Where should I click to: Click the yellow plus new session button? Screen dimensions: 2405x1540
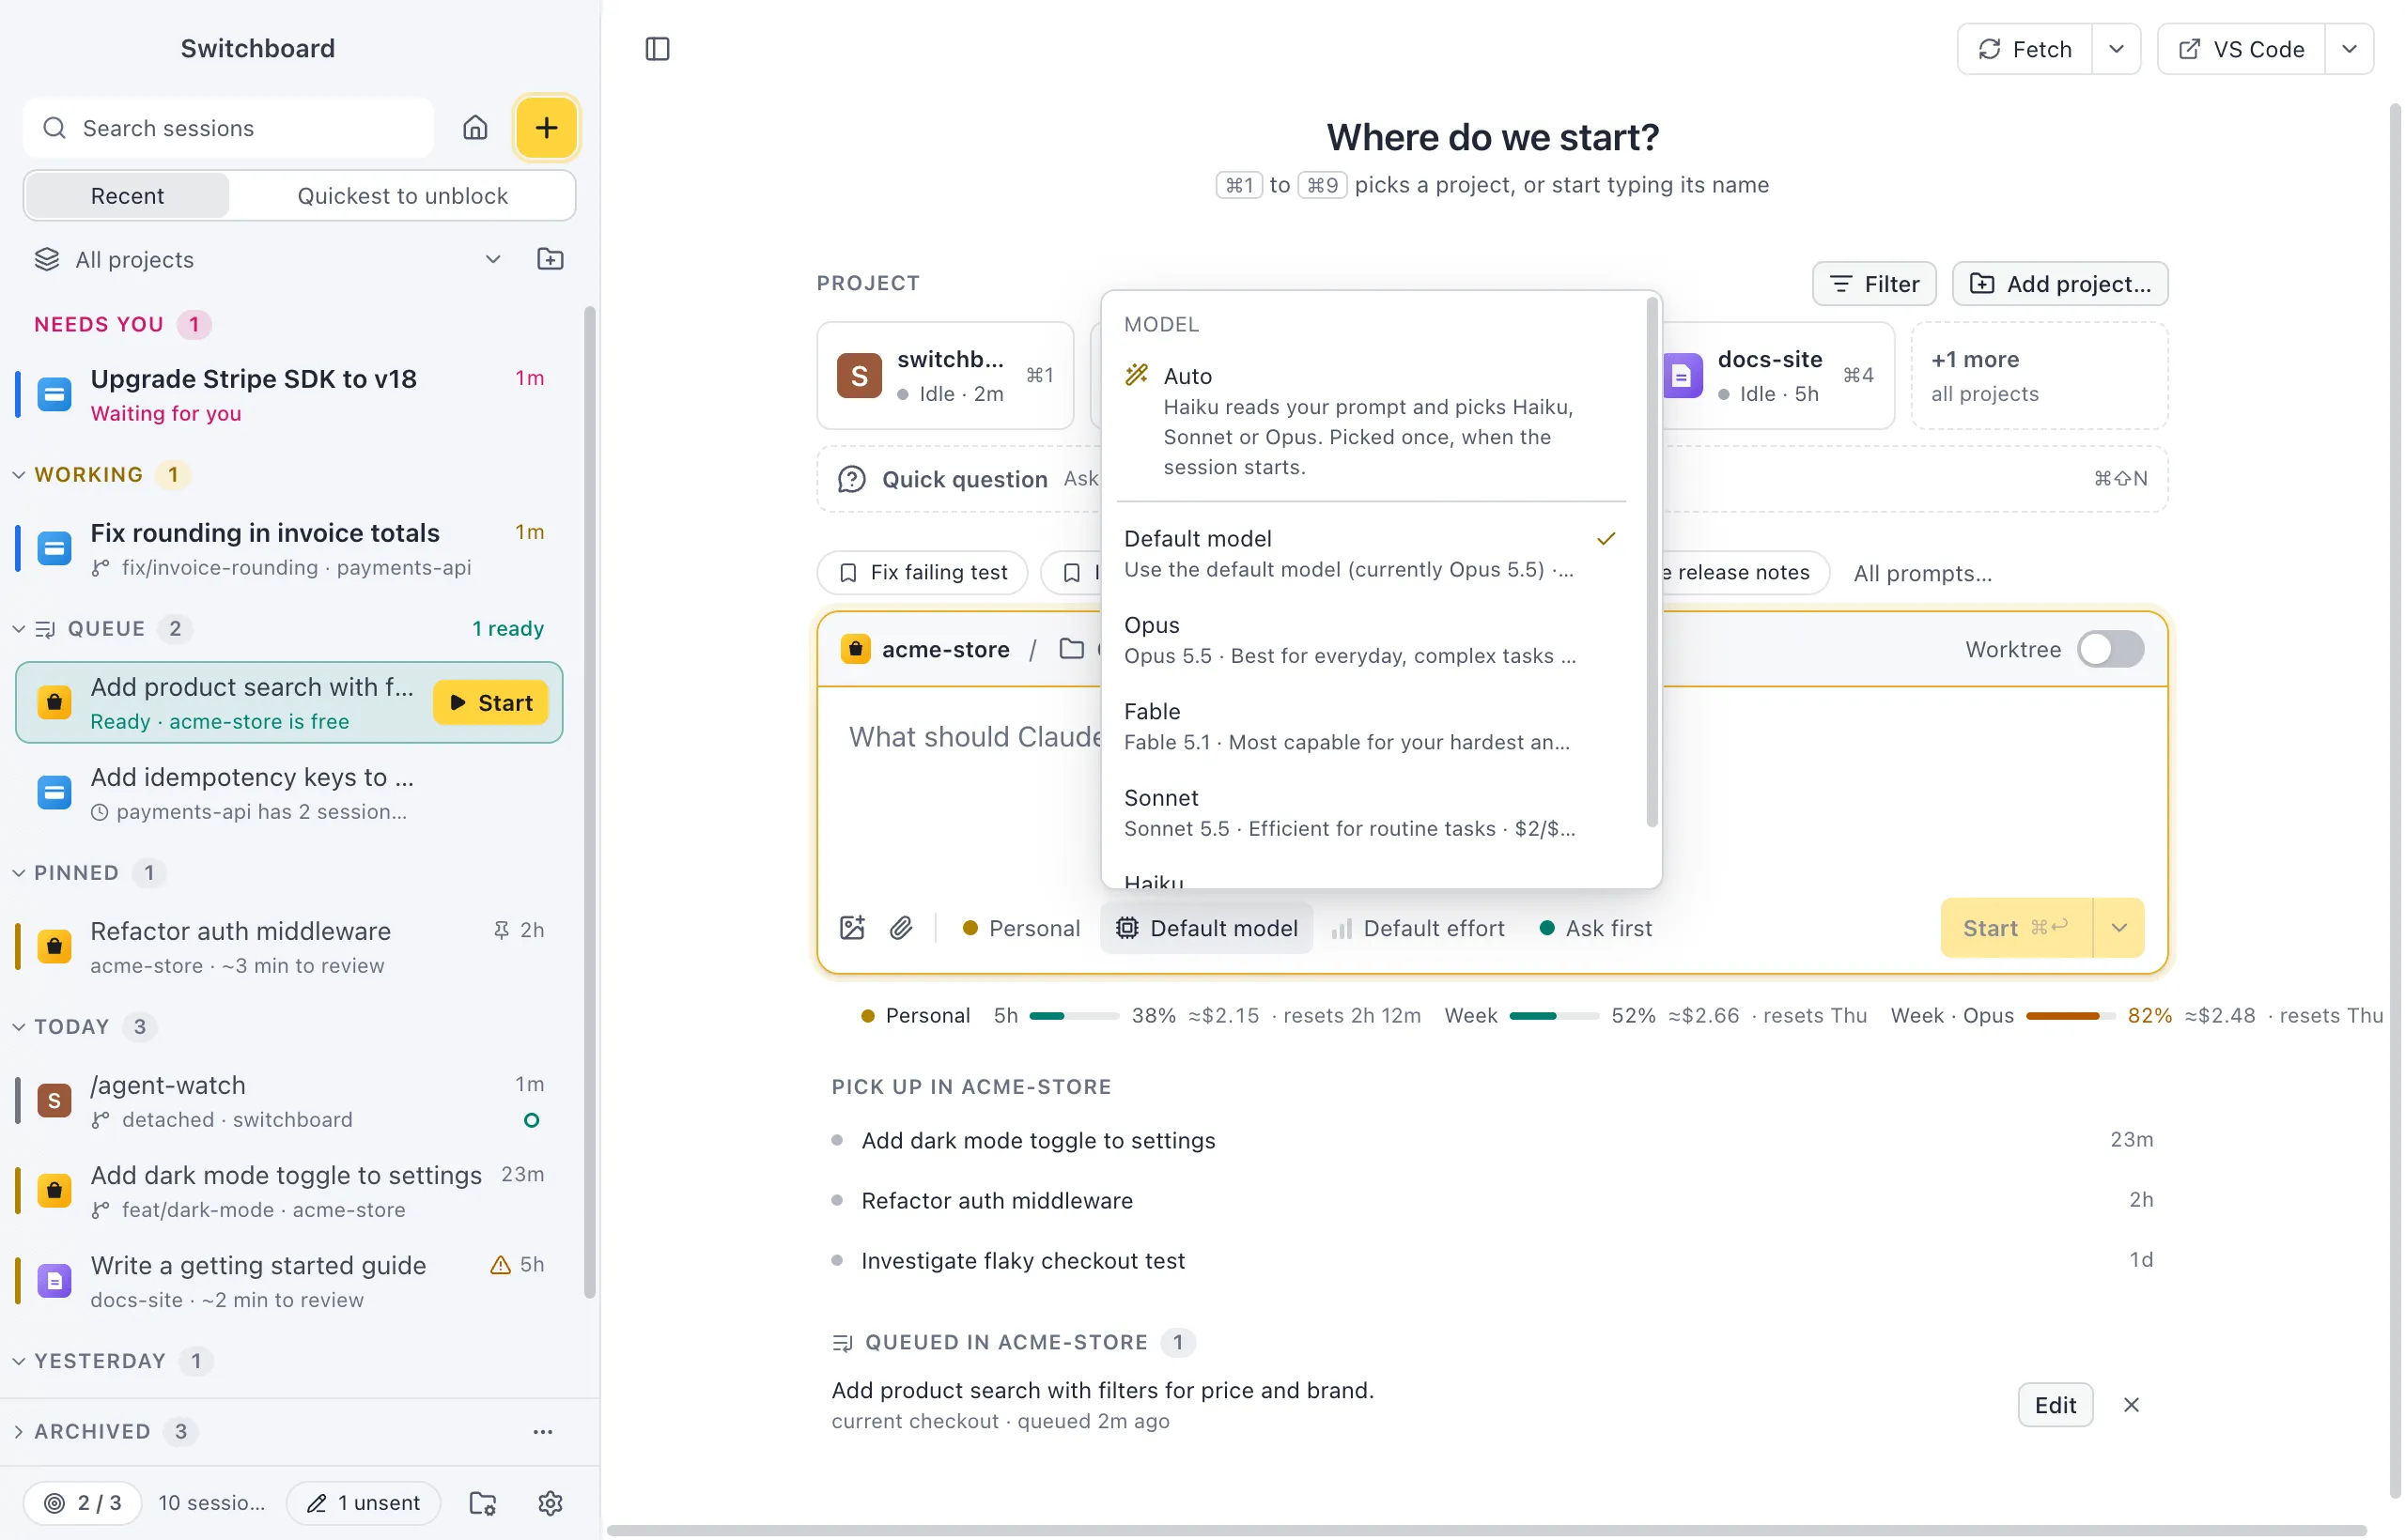pyautogui.click(x=546, y=128)
